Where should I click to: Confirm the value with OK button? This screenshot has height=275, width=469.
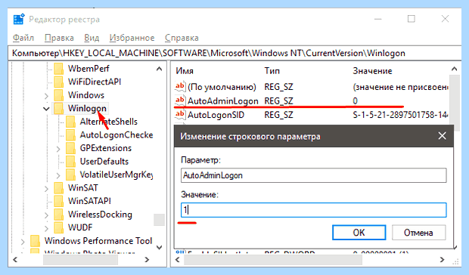point(359,232)
